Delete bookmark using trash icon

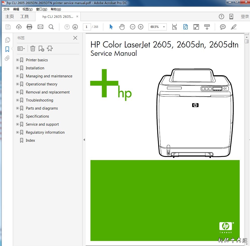coord(33,48)
